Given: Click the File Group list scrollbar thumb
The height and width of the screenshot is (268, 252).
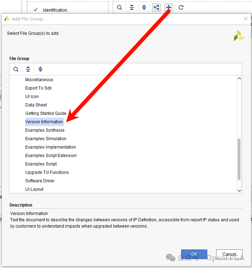Looking at the screenshot, I should point(239,159).
